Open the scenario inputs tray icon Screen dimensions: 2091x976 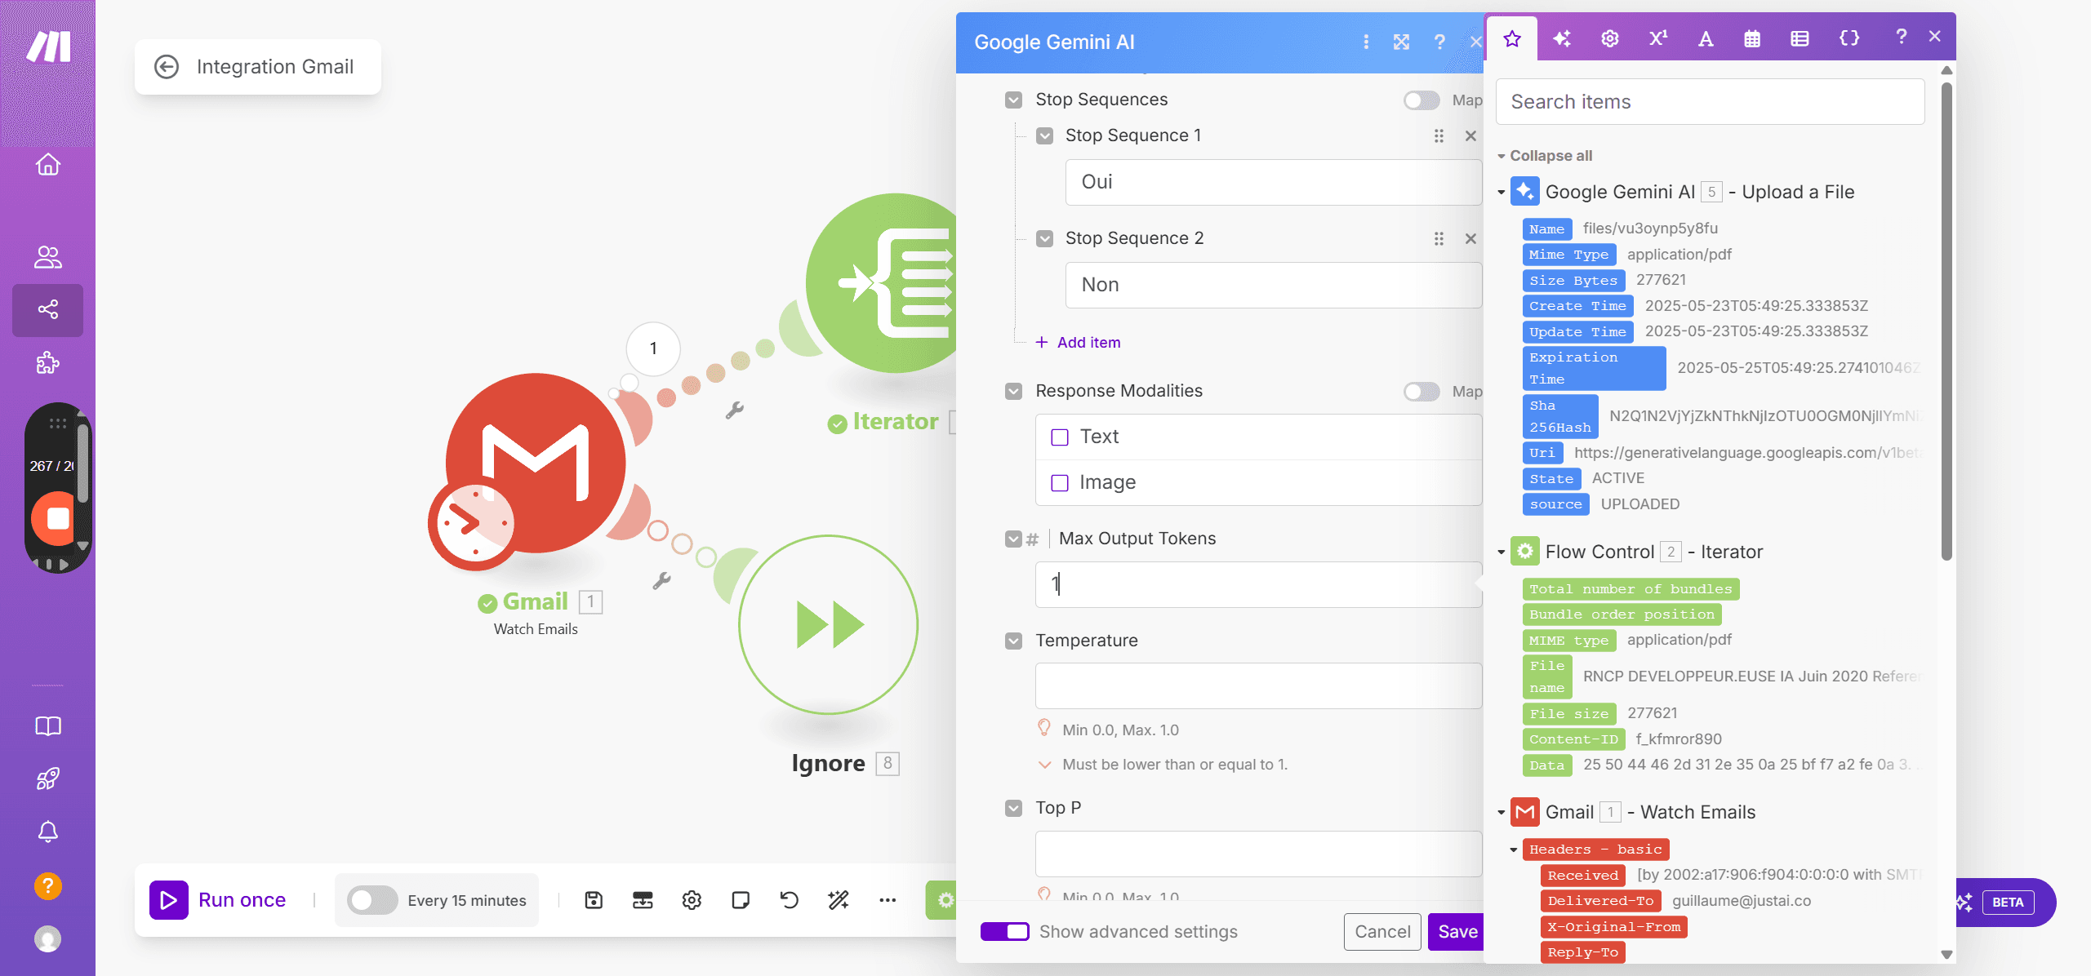[643, 900]
